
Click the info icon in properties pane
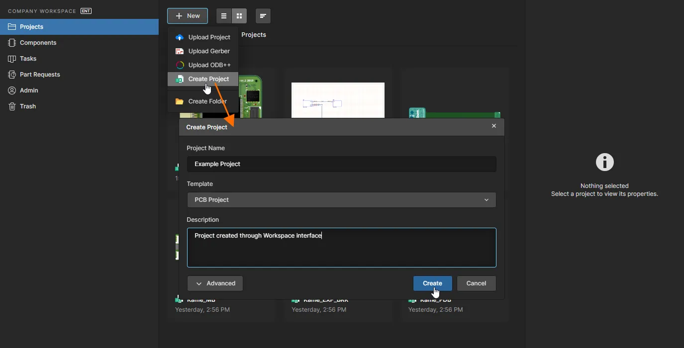pos(604,162)
